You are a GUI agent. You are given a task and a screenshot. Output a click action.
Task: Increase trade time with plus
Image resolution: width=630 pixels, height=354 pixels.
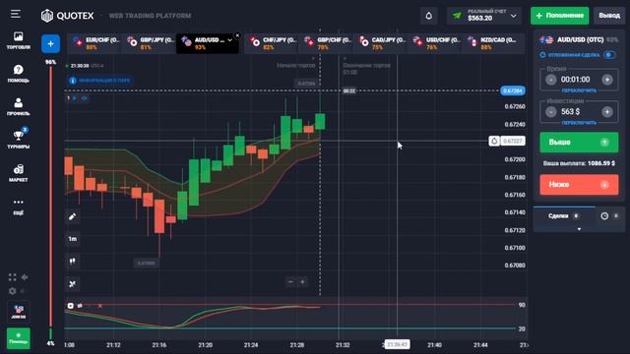coord(607,80)
